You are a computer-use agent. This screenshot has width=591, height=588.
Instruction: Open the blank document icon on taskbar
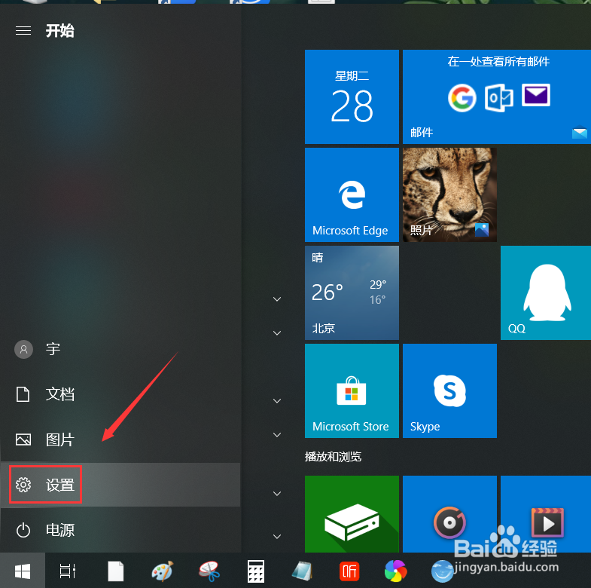(x=115, y=571)
